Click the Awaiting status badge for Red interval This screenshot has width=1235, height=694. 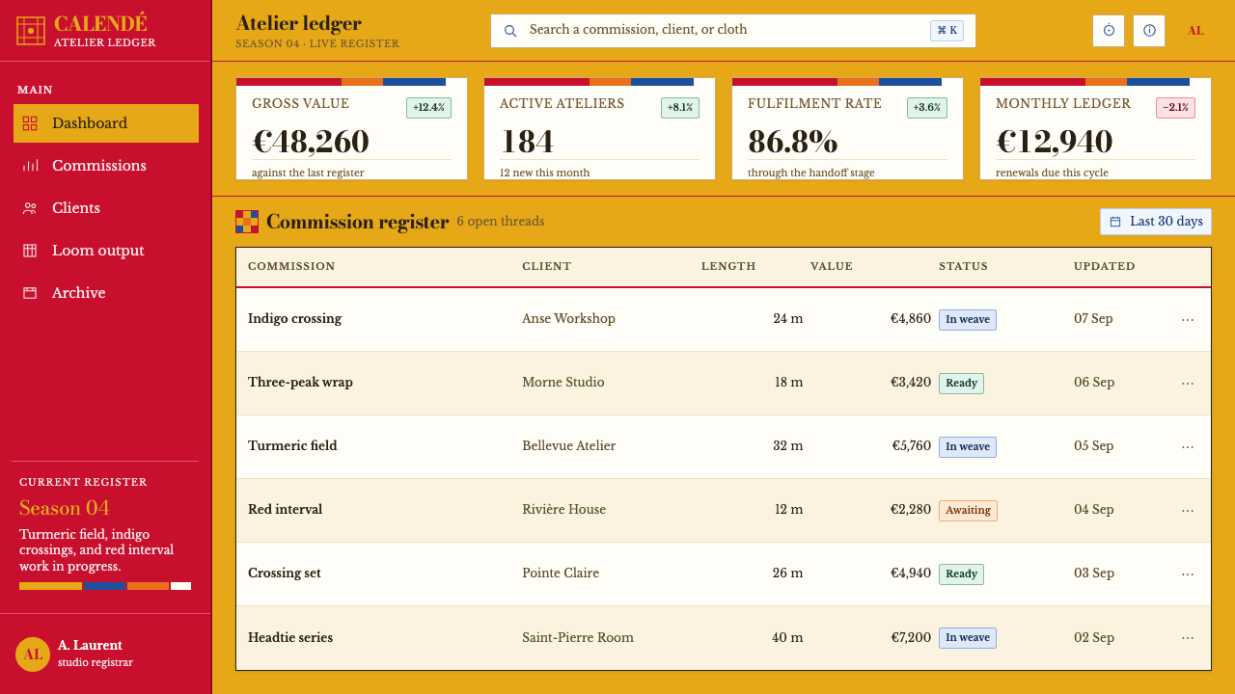tap(968, 511)
